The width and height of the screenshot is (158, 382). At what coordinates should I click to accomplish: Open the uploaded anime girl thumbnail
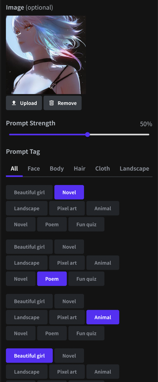click(46, 55)
